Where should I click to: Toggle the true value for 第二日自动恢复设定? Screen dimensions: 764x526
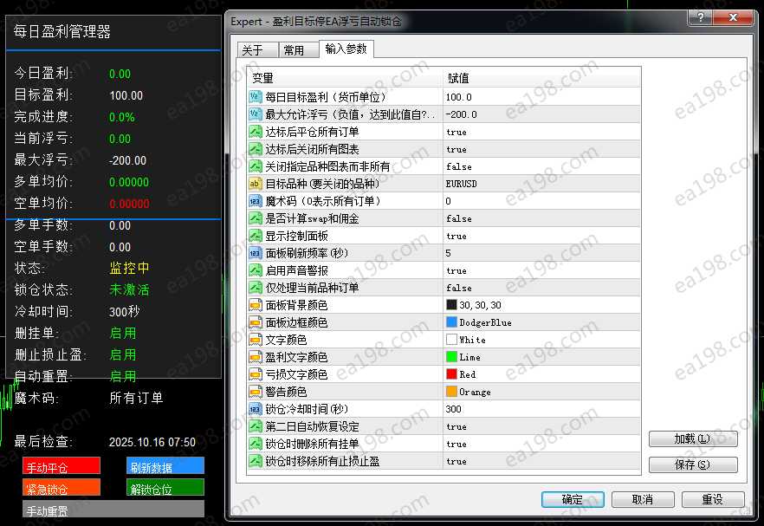(x=456, y=426)
